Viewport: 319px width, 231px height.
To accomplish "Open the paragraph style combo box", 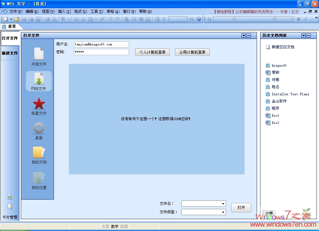I will pos(224,19).
